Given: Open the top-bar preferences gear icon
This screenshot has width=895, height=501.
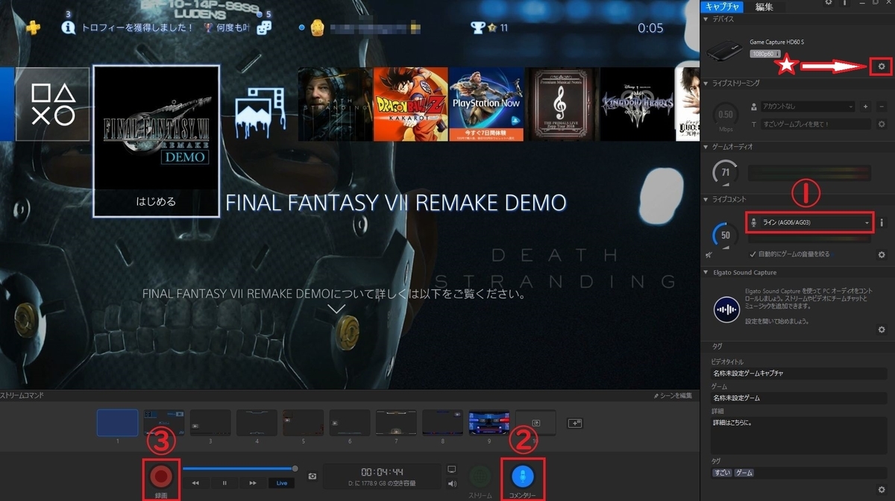Looking at the screenshot, I should 829,4.
